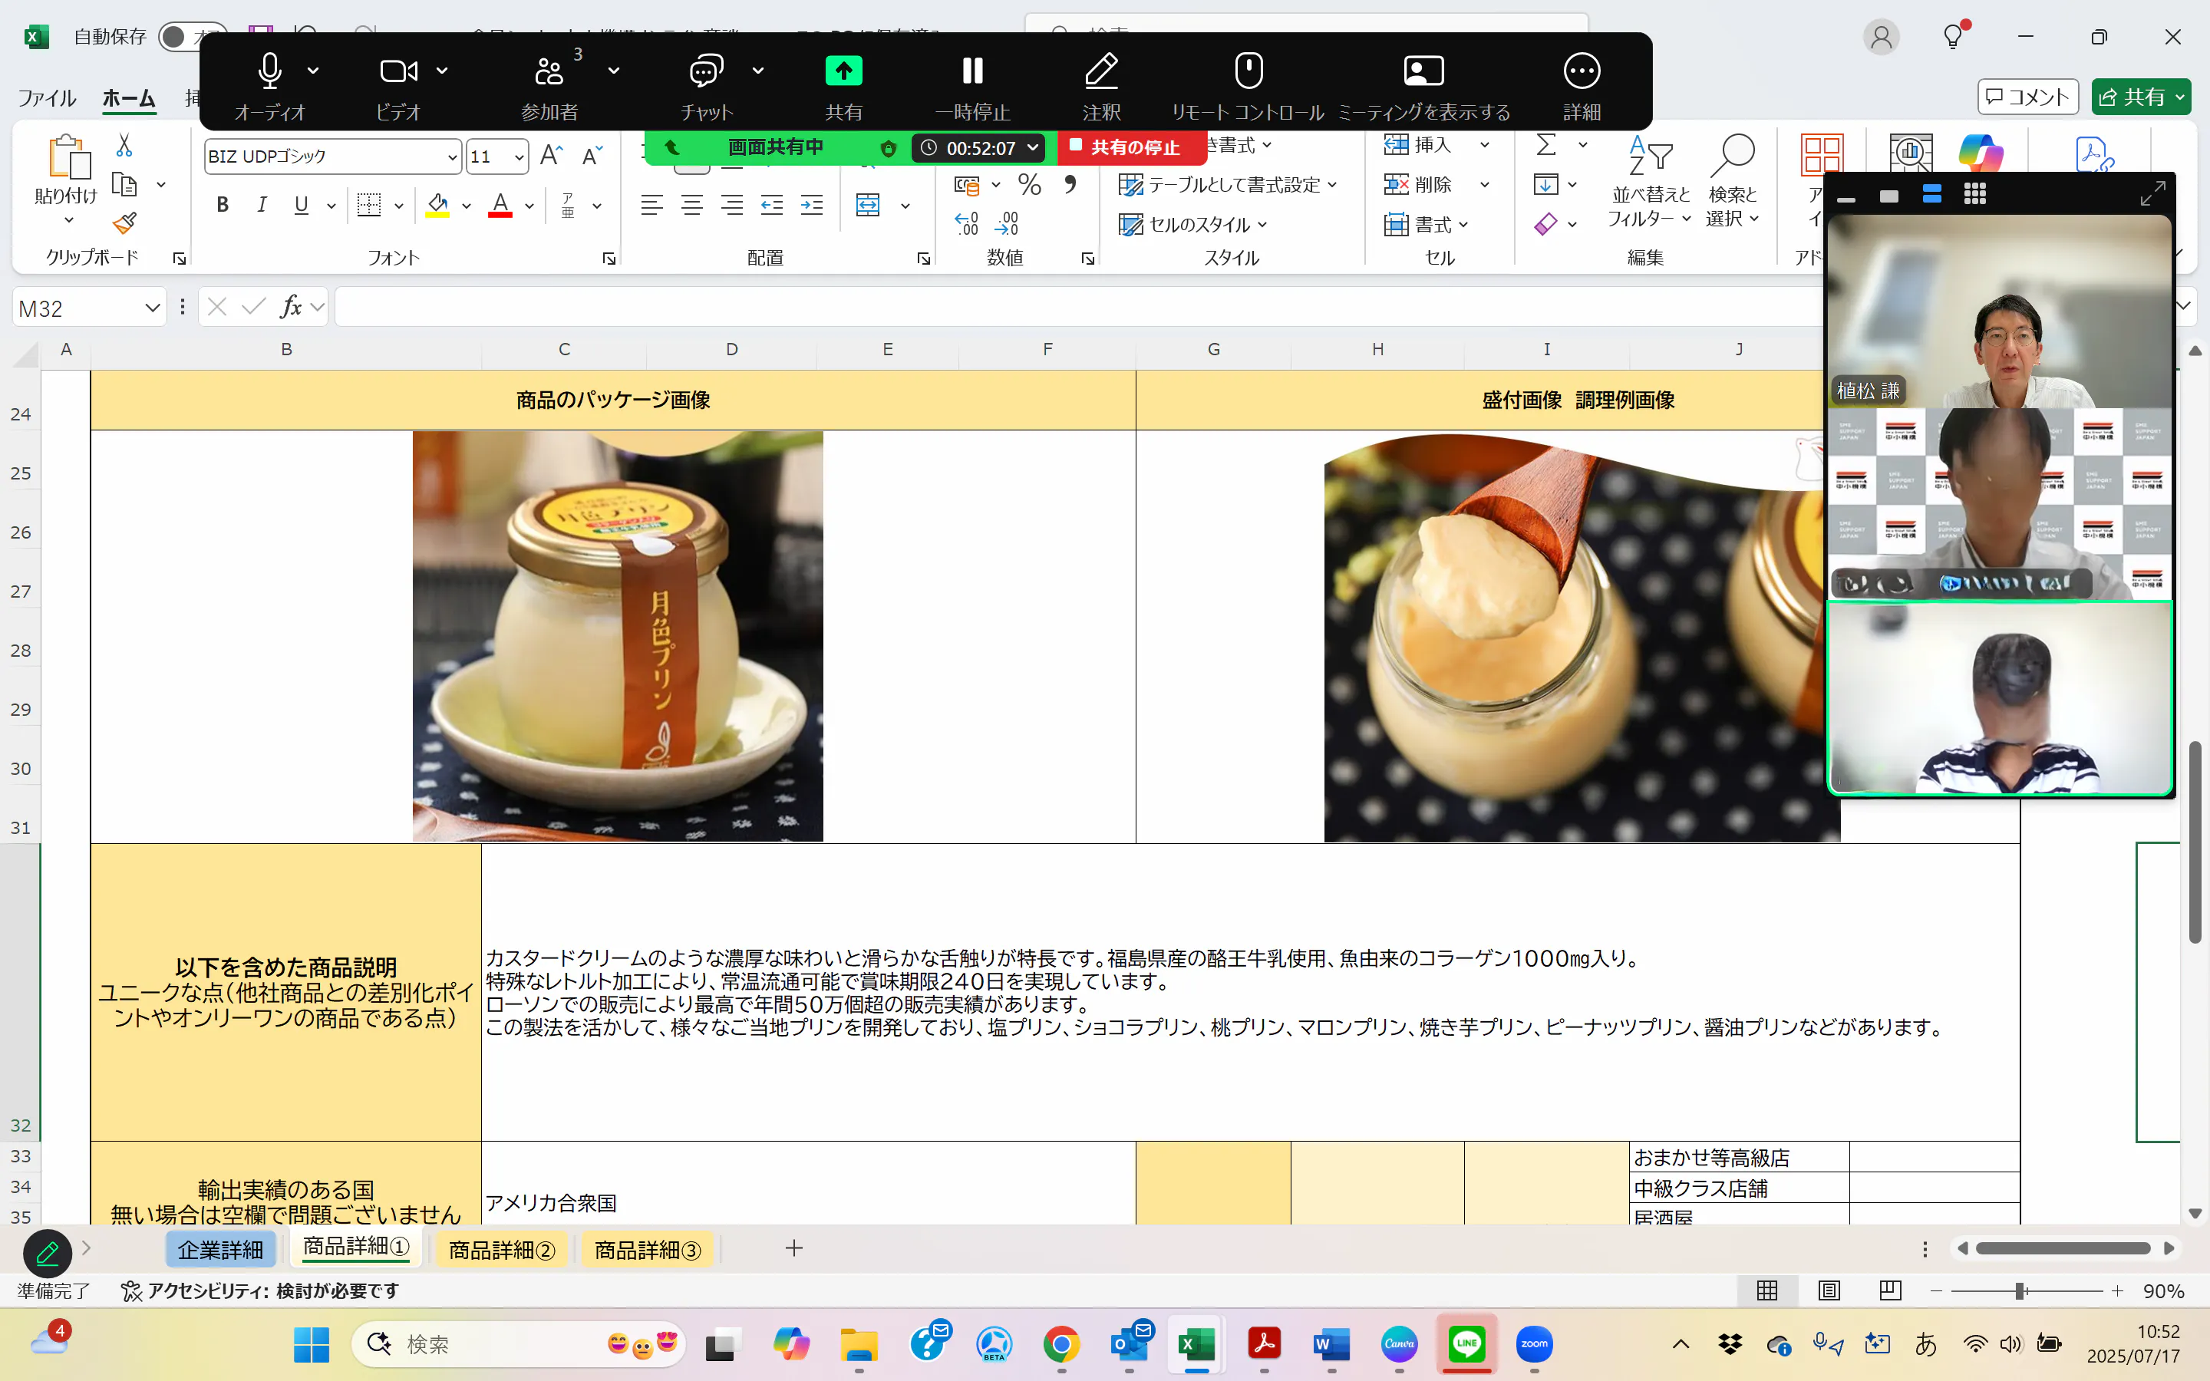The width and height of the screenshot is (2210, 1381).
Task: Click the Format Painter brush icon
Action: pyautogui.click(x=125, y=224)
